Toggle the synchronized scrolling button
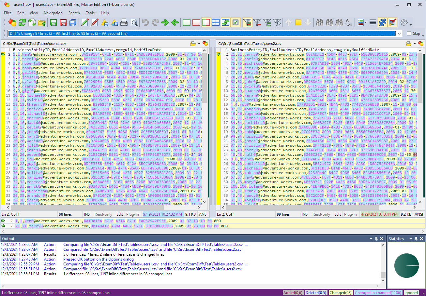This screenshot has width=426, height=296. pos(225,22)
